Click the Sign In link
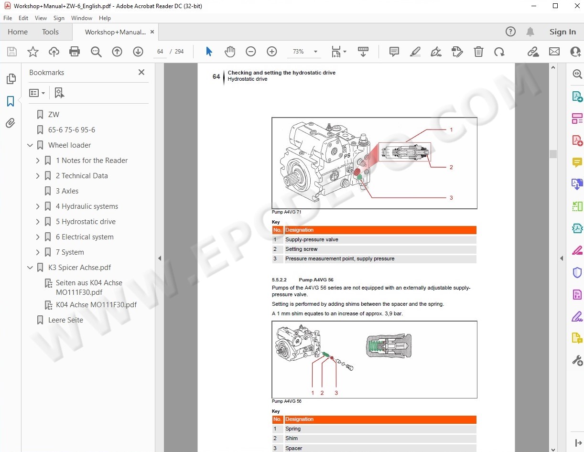Image resolution: width=584 pixels, height=452 pixels. click(x=562, y=32)
